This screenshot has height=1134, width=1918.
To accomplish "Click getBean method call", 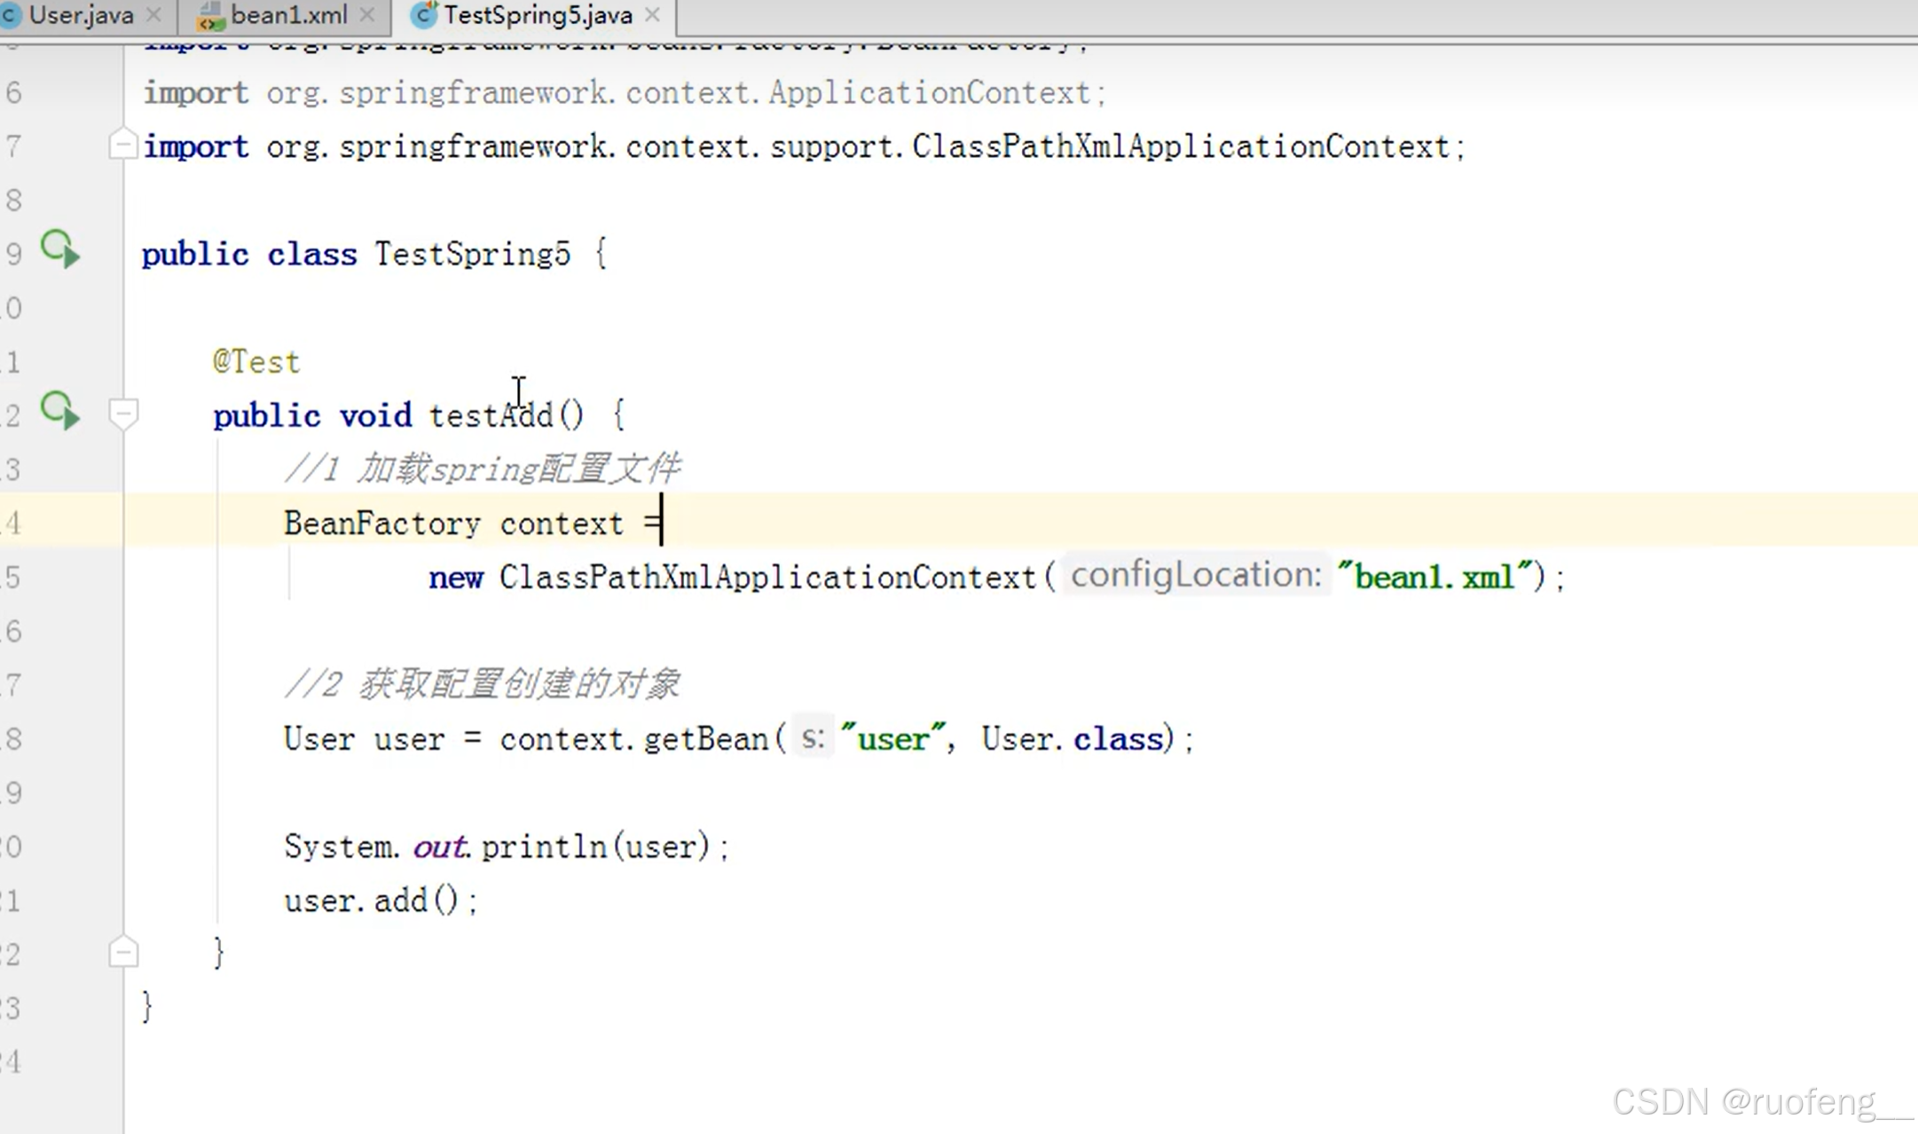I will (706, 739).
